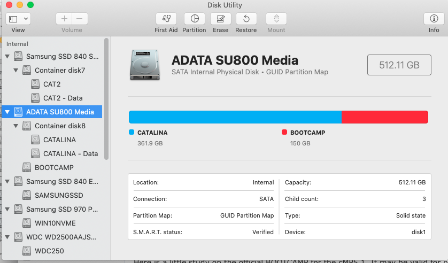
Task: Open the View dropdown arrow
Action: 26,19
